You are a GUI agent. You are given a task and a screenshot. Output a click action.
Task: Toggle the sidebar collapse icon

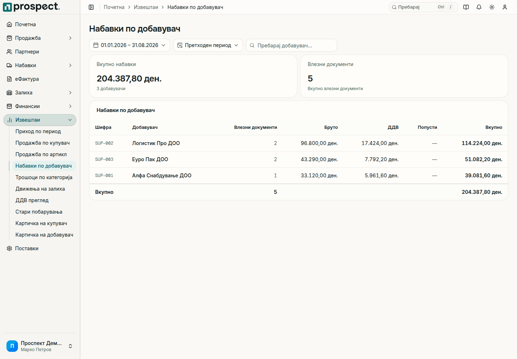point(91,7)
